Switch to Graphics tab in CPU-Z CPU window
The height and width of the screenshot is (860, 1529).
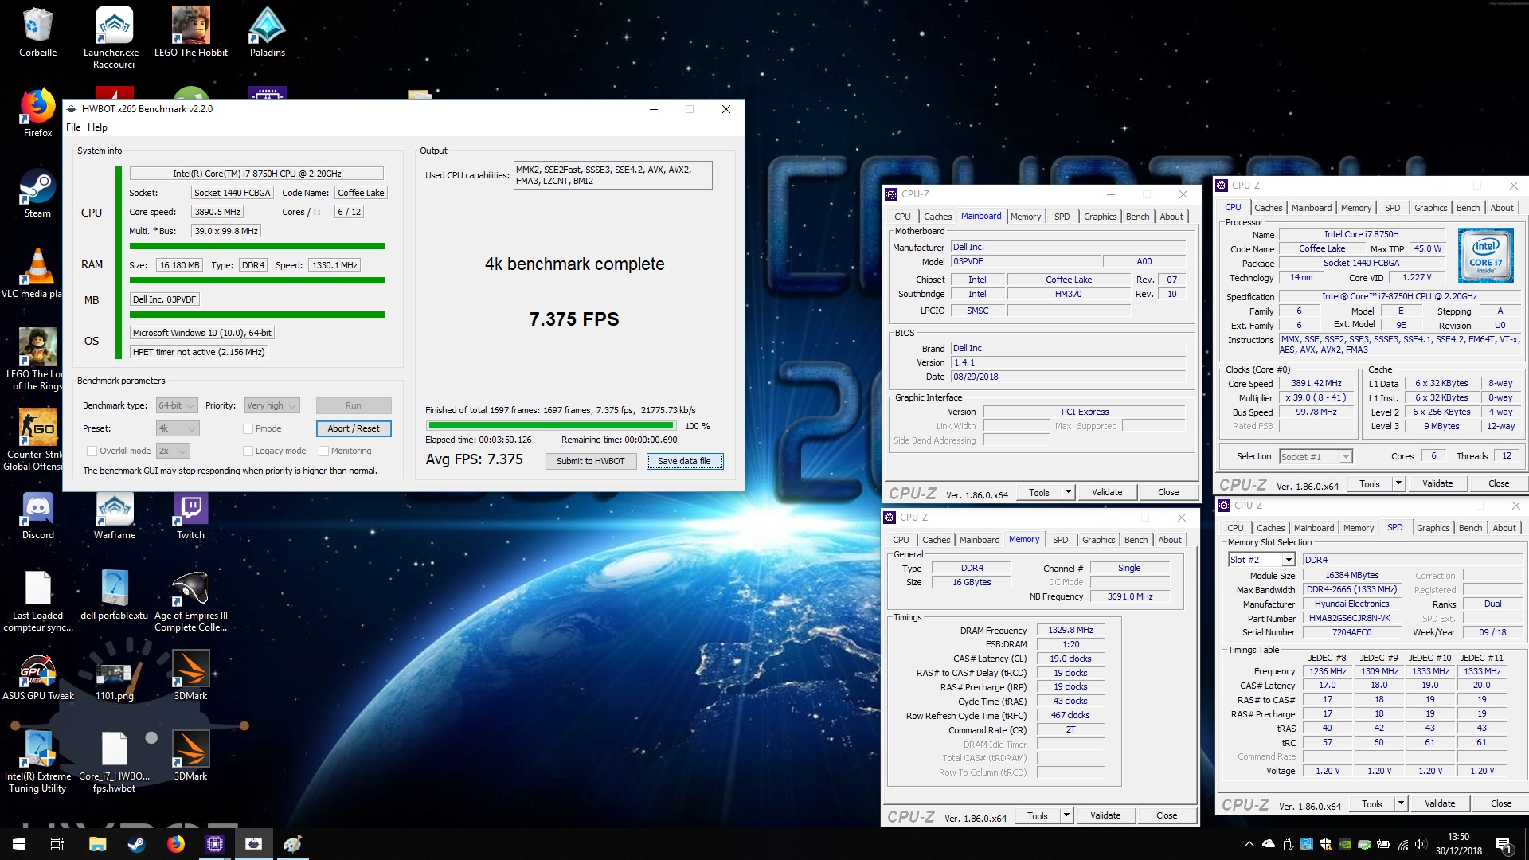(x=1430, y=208)
